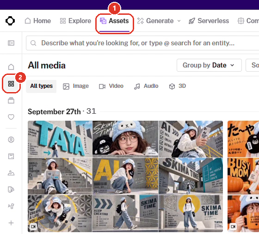Image resolution: width=259 pixels, height=234 pixels.
Task: Open the TAYA teal letters thumbnail
Action: (60, 139)
